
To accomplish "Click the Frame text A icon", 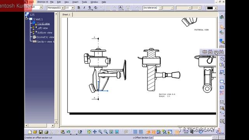I will pos(120,7).
